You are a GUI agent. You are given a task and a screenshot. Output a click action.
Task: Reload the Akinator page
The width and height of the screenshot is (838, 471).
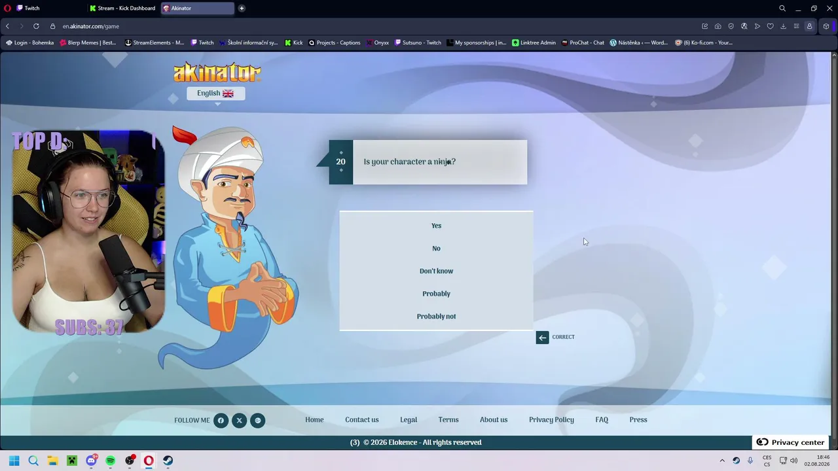click(35, 26)
